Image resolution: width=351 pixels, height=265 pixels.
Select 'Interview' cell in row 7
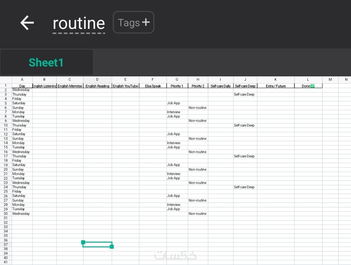click(x=177, y=112)
